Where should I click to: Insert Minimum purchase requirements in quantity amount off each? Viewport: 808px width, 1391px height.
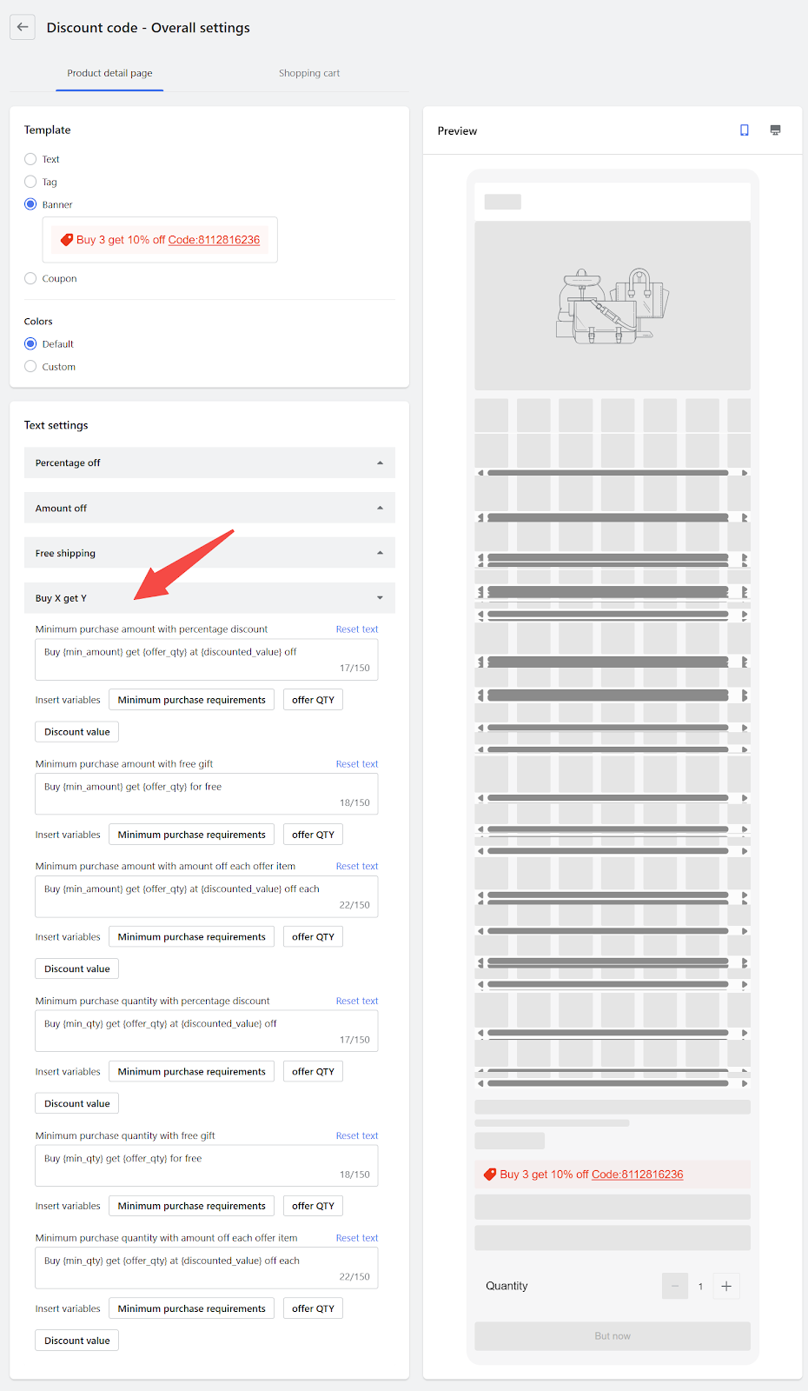pos(192,1308)
